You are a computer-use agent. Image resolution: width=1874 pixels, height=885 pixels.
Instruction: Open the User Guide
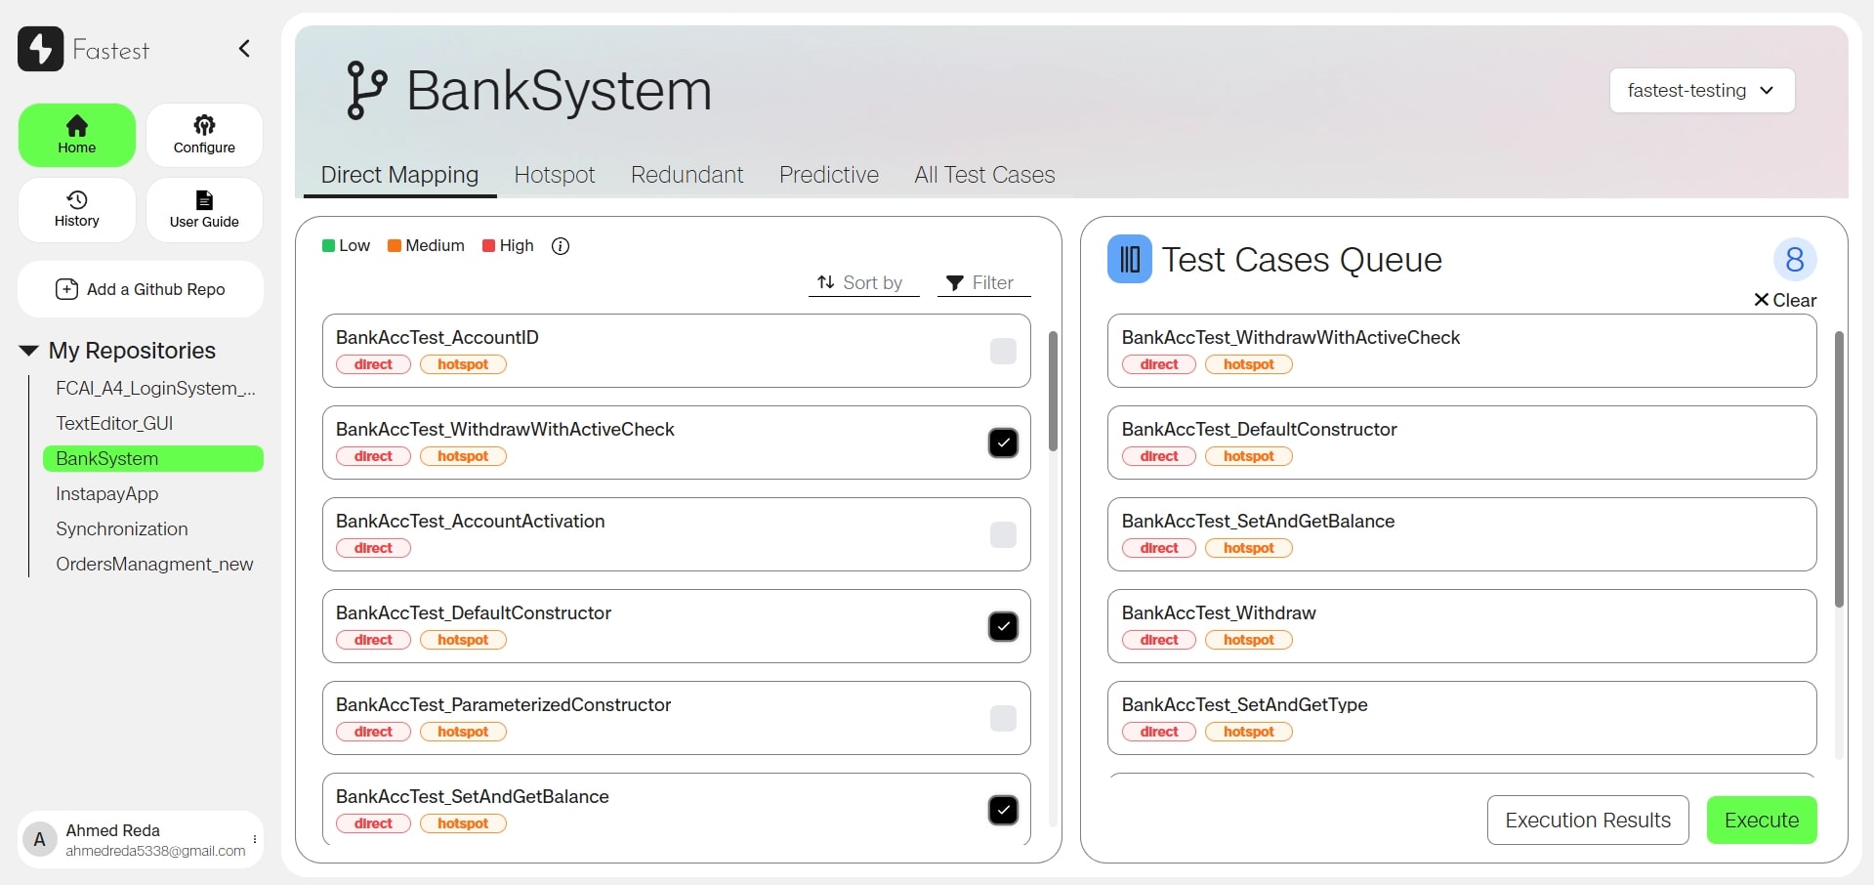(204, 209)
